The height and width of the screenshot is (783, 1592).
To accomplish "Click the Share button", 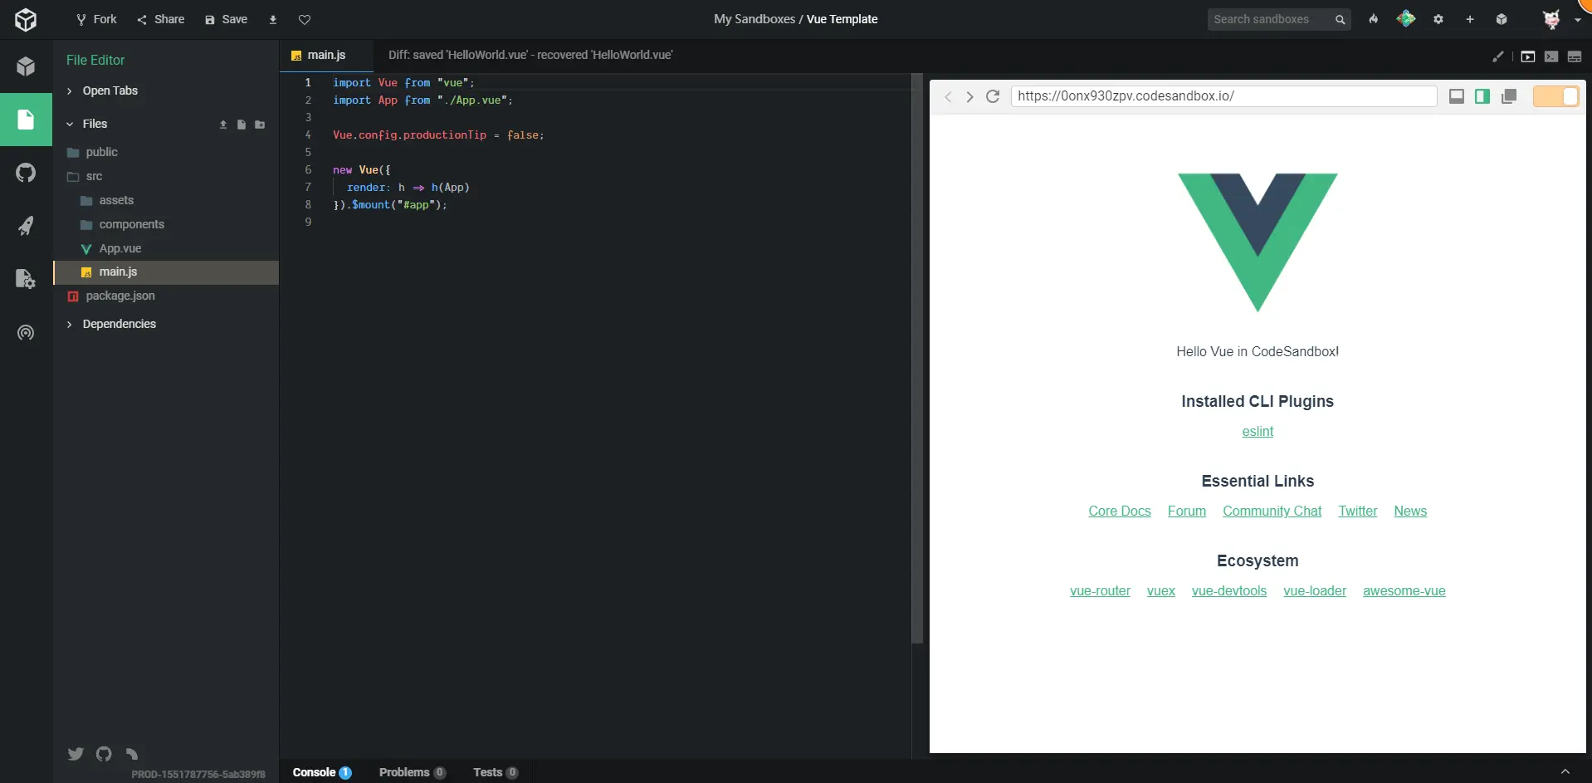I will point(161,19).
